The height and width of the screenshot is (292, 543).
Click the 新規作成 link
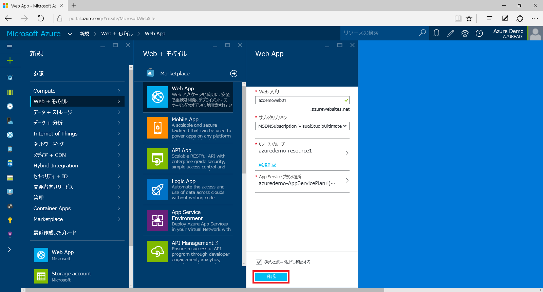(267, 165)
